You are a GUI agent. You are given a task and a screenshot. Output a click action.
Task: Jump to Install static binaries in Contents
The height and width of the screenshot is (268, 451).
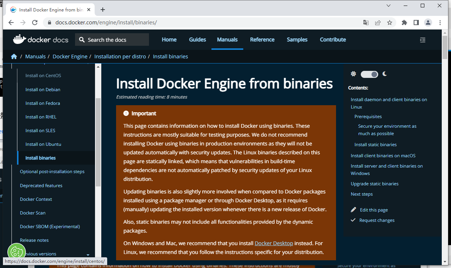(x=376, y=144)
